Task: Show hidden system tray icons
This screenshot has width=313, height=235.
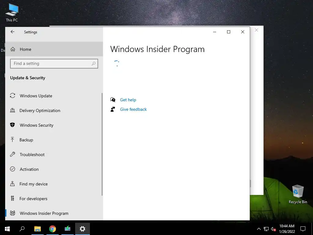Action: tap(259, 229)
